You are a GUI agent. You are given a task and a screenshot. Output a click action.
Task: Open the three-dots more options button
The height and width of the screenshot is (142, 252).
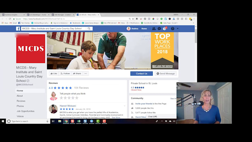(x=86, y=73)
